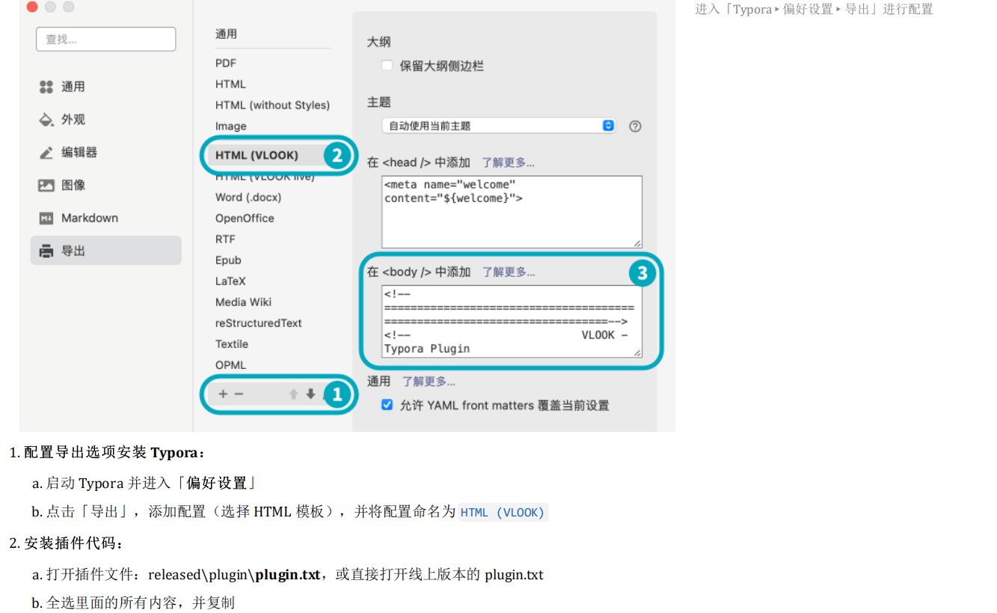Image resolution: width=997 pixels, height=613 pixels.
Task: Click the 进入「Typora ▸ 偏好设置 ▸ 导出」caption
Action: coord(814,9)
